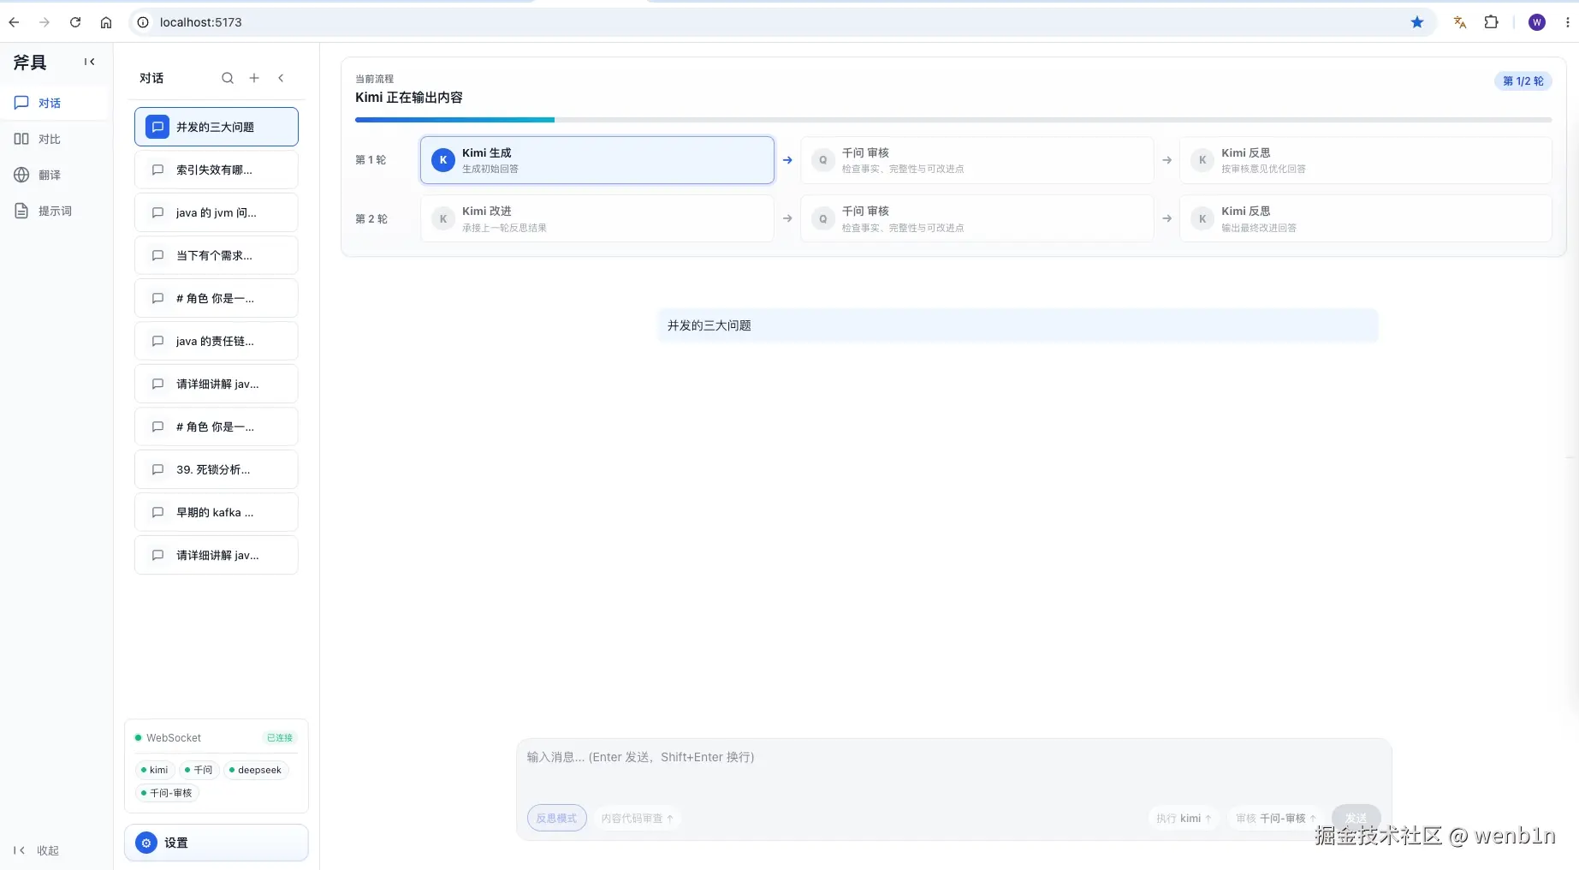Screen dimensions: 1579x870
Task: Click chat icon of 39. 死锁分析 item
Action: click(157, 469)
